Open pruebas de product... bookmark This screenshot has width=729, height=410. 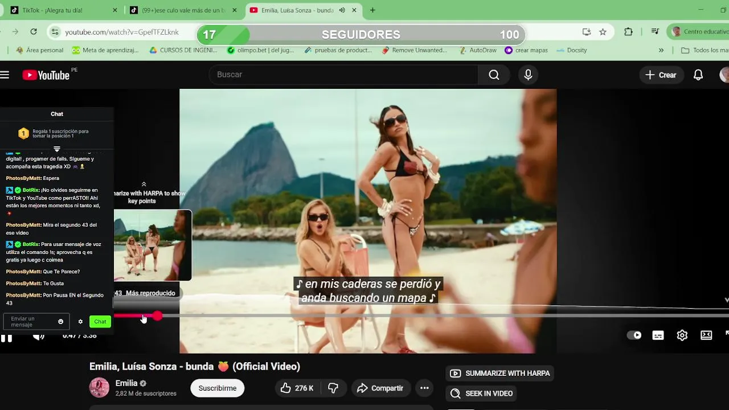338,50
